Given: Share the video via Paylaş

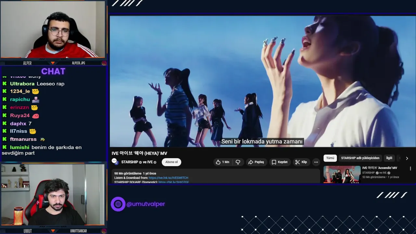Looking at the screenshot, I should [256, 162].
